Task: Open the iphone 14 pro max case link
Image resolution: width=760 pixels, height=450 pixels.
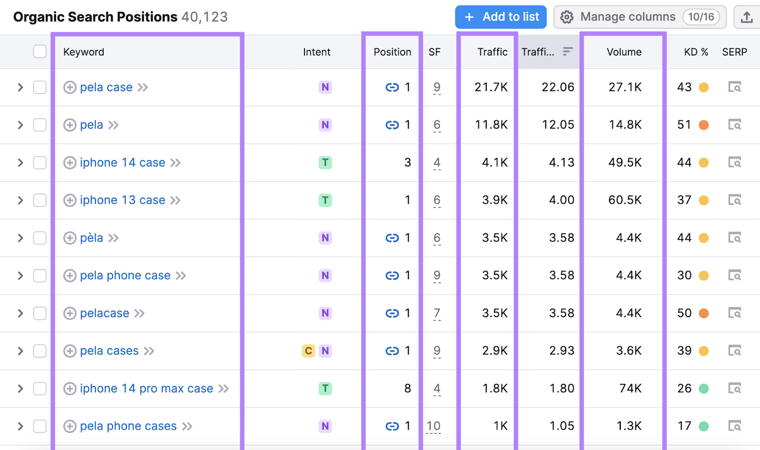Action: [x=146, y=388]
